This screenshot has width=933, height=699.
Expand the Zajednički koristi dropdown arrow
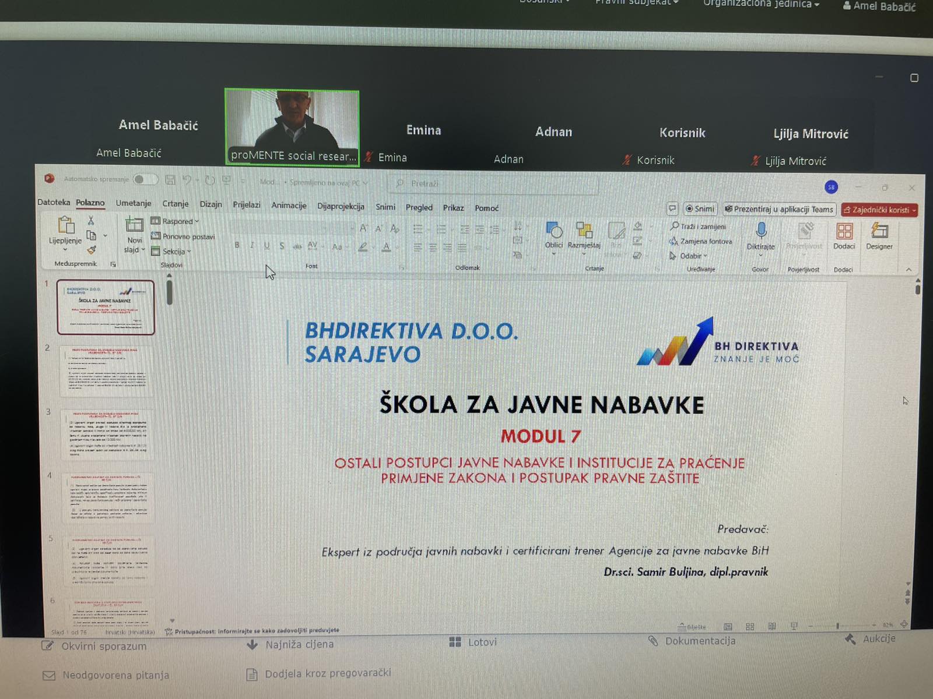coord(914,210)
